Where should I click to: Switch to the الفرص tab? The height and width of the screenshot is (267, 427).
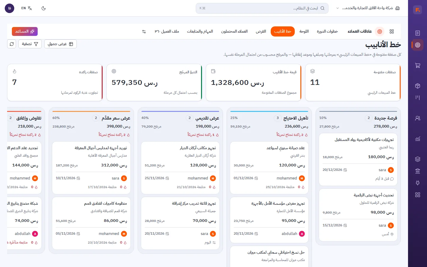coord(261,31)
